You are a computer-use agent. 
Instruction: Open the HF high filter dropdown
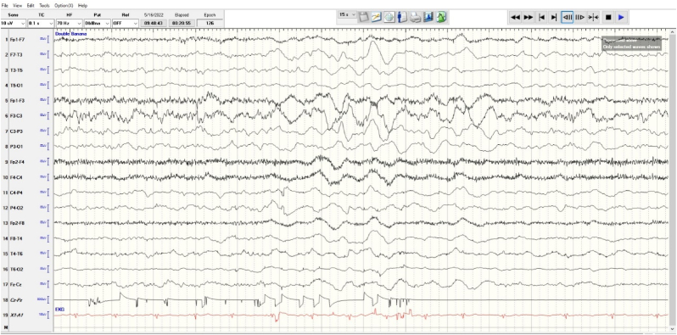click(69, 23)
